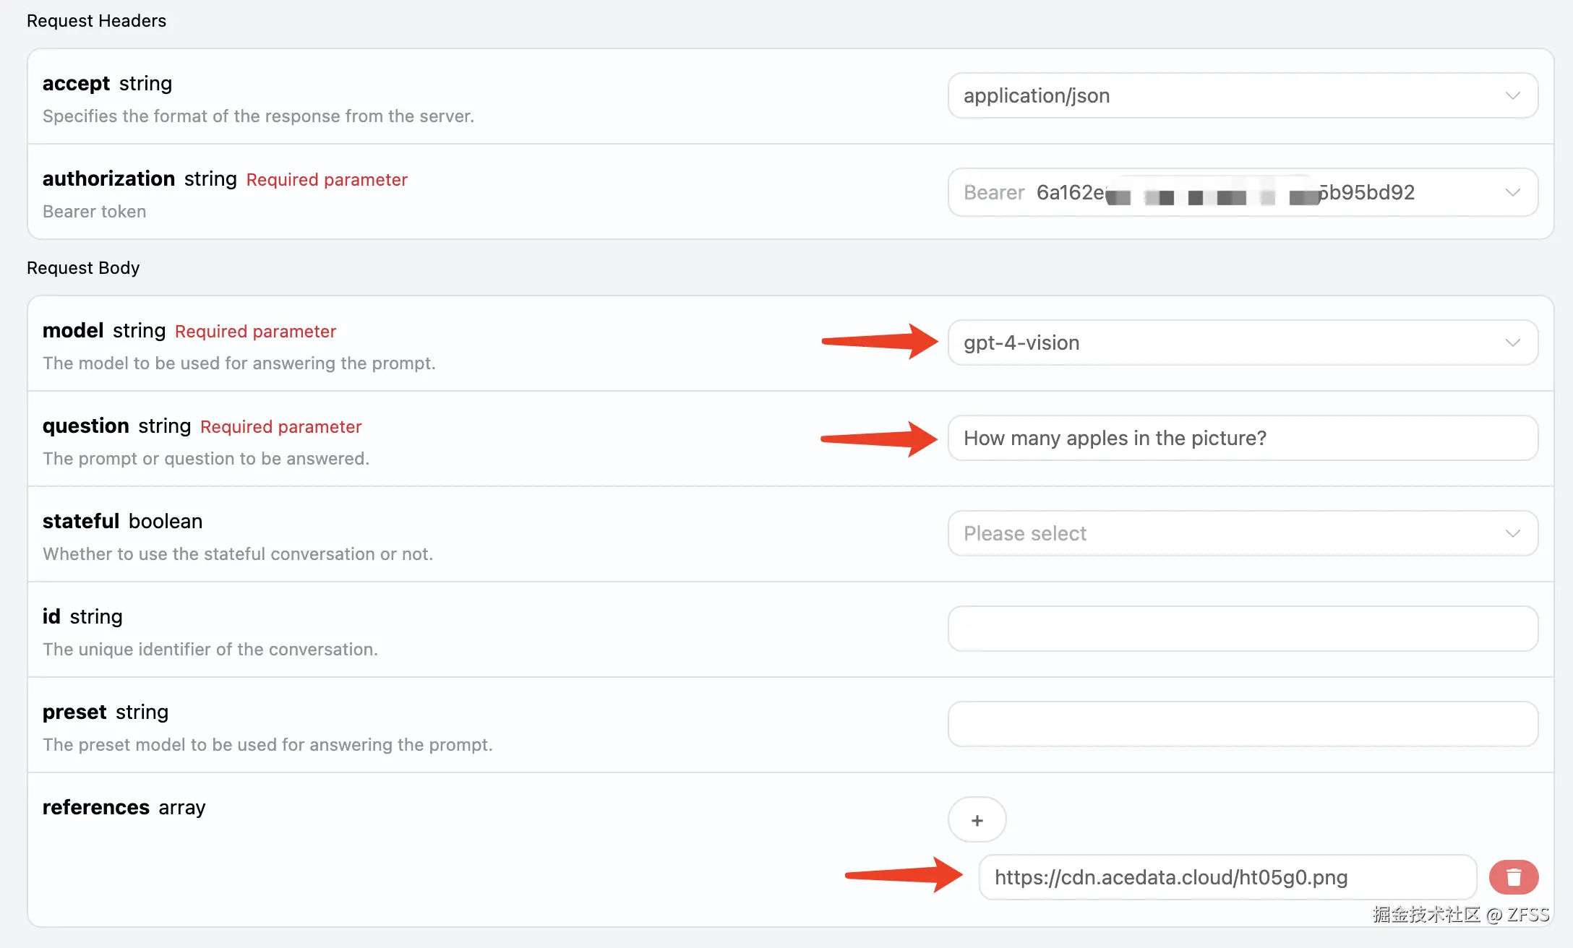This screenshot has height=948, width=1573.
Task: Click the authorization parameter label
Action: (x=108, y=179)
